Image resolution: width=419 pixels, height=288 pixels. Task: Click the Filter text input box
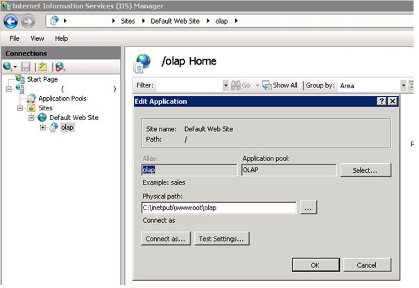189,85
